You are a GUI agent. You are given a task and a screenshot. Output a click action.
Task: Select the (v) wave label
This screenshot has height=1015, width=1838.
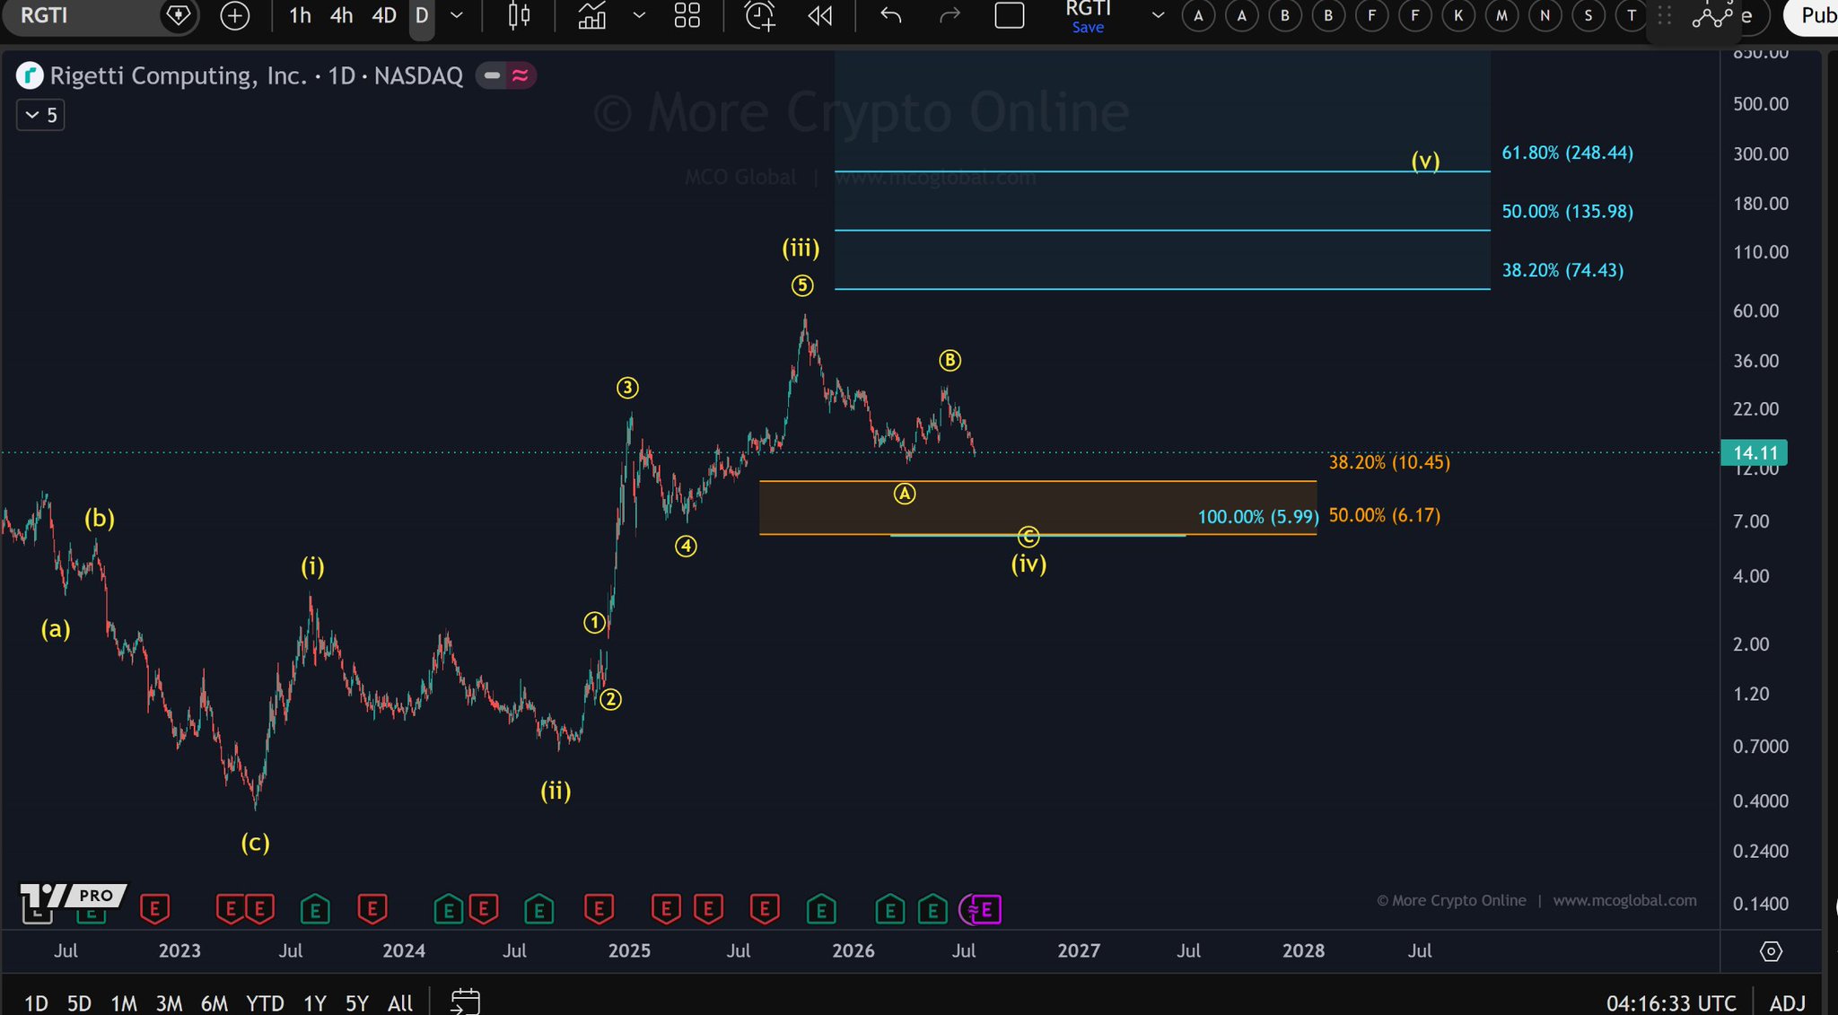[x=1425, y=161]
